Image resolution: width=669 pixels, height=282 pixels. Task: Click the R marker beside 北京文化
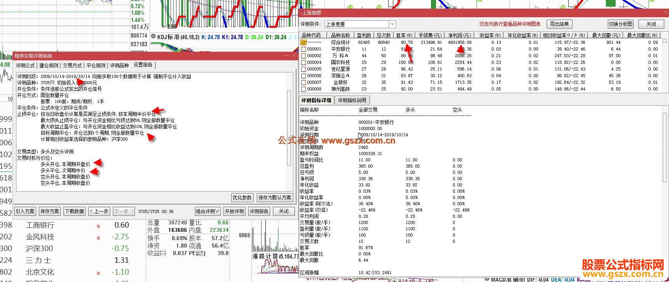click(98, 273)
